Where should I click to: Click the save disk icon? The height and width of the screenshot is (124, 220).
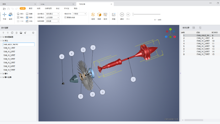8,9
